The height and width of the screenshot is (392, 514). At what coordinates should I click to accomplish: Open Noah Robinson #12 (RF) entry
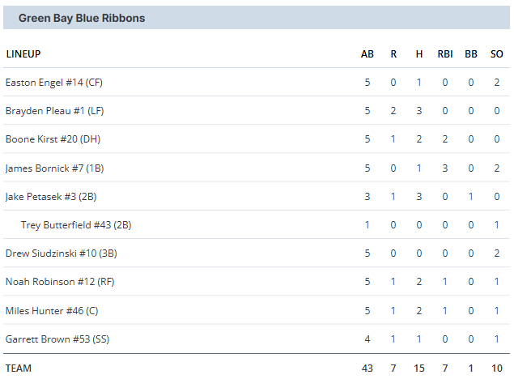[x=60, y=282]
